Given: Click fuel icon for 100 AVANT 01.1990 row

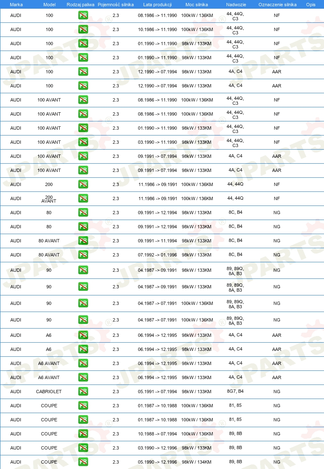Looking at the screenshot, I should pos(83,128).
